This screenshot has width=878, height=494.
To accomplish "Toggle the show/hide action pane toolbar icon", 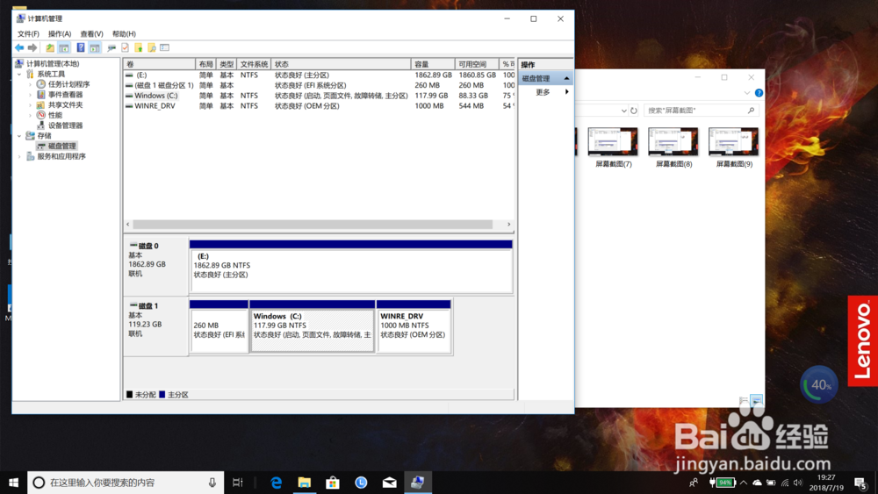I will tap(95, 48).
